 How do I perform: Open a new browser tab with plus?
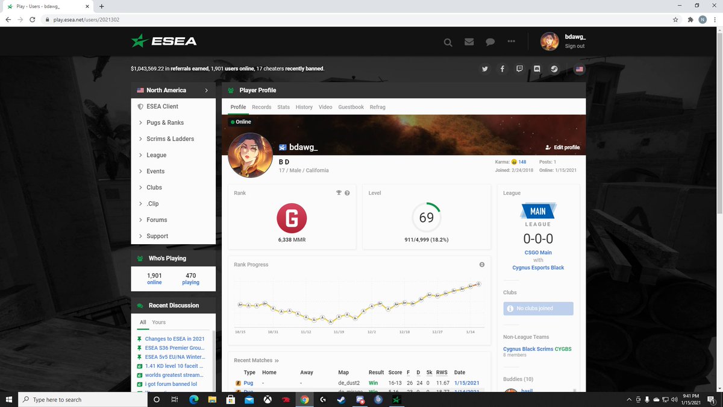tap(101, 6)
